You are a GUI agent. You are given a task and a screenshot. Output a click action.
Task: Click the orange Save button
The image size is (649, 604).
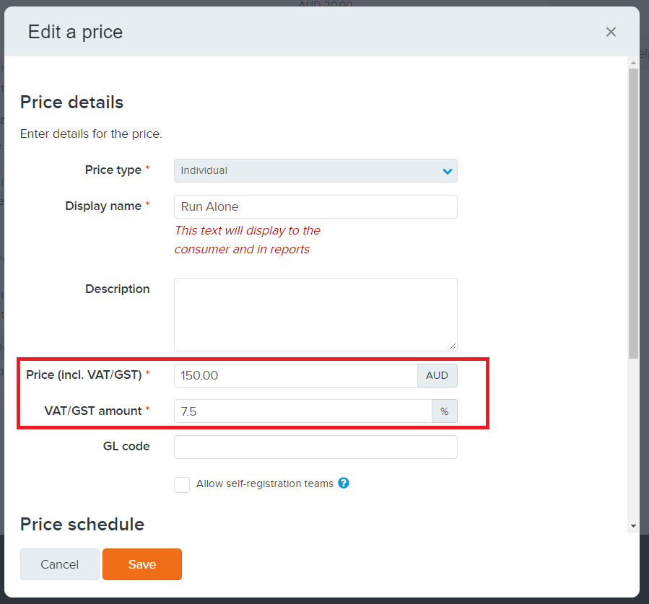coord(141,564)
